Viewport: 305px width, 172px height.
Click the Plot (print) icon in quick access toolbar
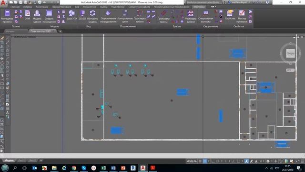pos(40,2)
